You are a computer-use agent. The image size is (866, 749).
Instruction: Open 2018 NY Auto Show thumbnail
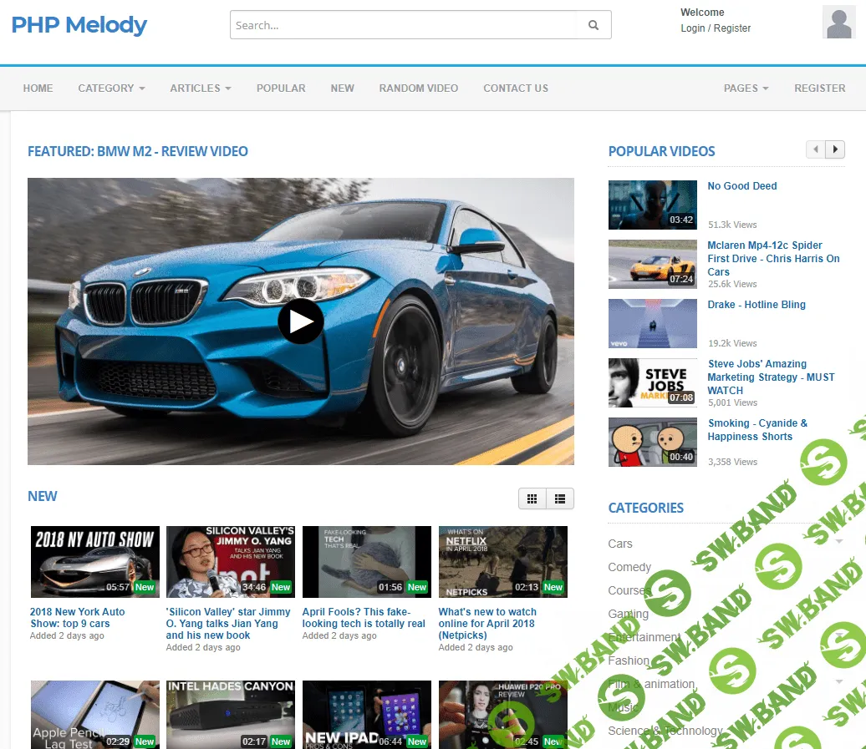tap(94, 561)
